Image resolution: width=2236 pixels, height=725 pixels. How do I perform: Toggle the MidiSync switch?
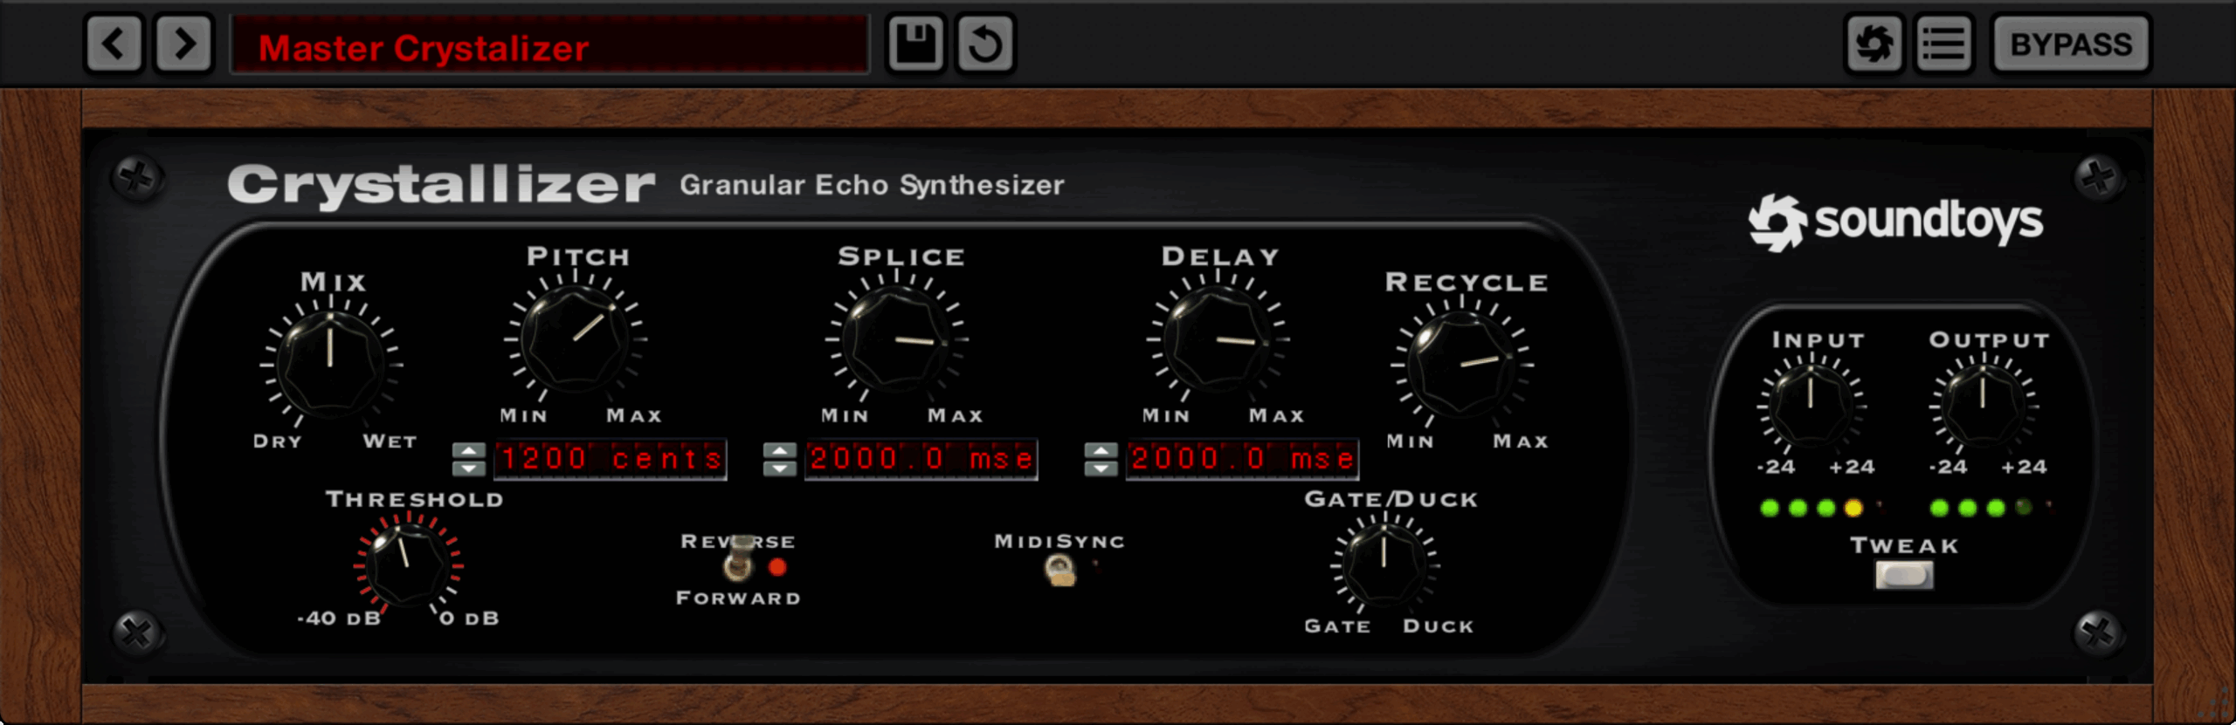coord(1060,570)
